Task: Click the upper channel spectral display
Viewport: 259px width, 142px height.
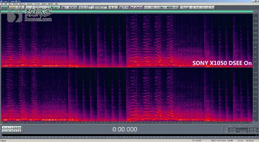Action: click(x=127, y=40)
